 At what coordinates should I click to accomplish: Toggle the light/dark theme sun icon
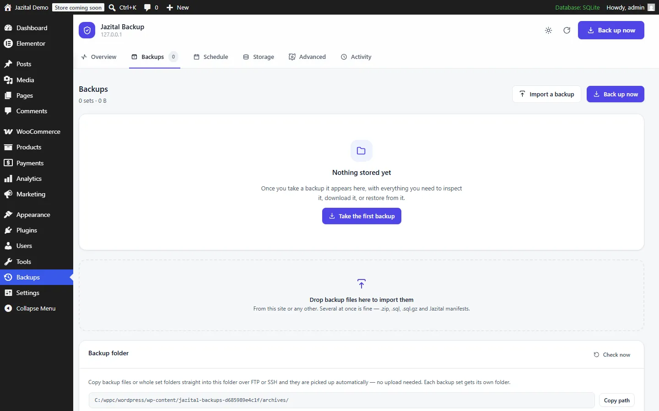coord(548,31)
